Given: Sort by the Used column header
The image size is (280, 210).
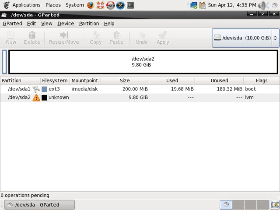Looking at the screenshot, I should 172,80.
